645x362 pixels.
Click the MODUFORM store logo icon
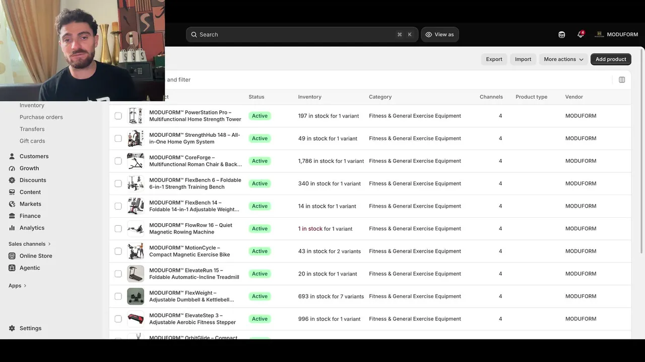(x=599, y=35)
